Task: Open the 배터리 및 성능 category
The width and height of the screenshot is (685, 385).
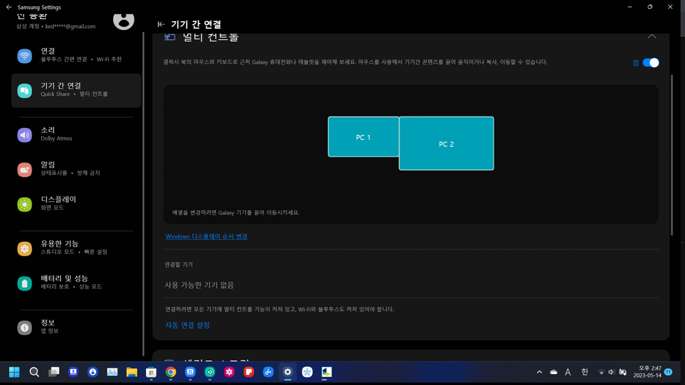Action: coord(76,283)
